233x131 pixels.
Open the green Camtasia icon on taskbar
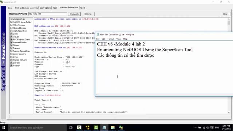96,127
